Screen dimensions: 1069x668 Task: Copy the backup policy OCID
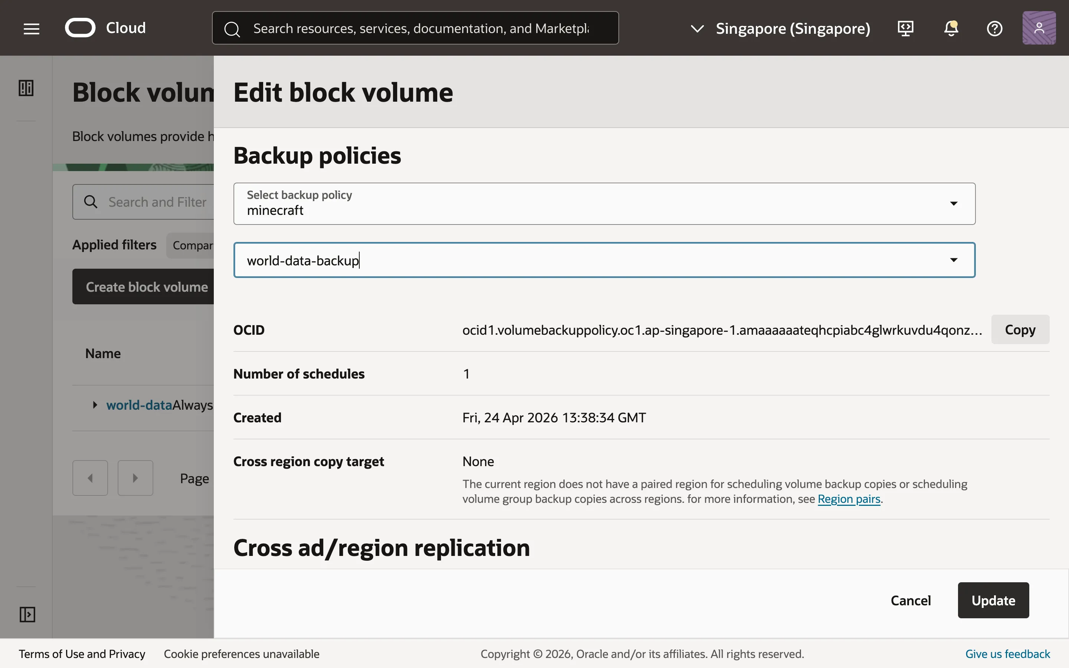click(x=1020, y=329)
